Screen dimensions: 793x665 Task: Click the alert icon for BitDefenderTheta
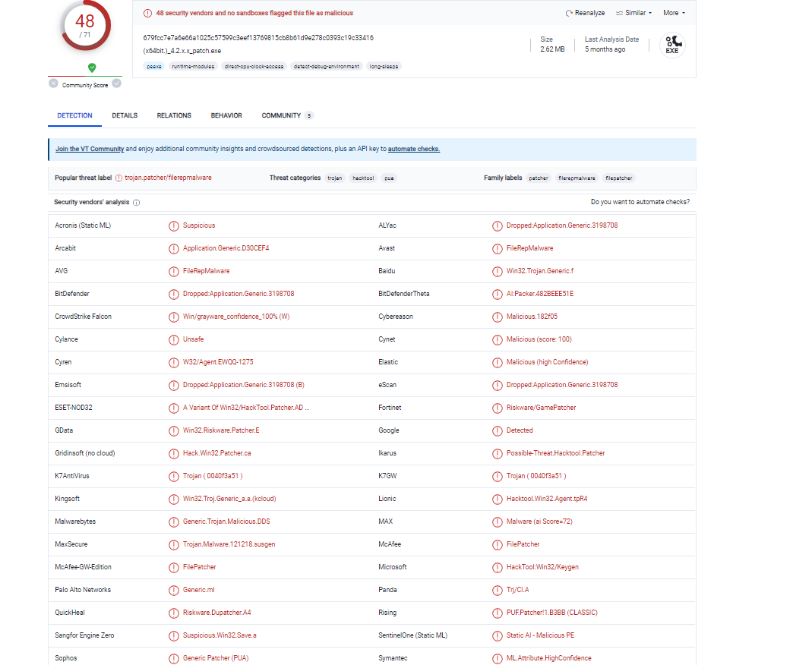coord(498,294)
